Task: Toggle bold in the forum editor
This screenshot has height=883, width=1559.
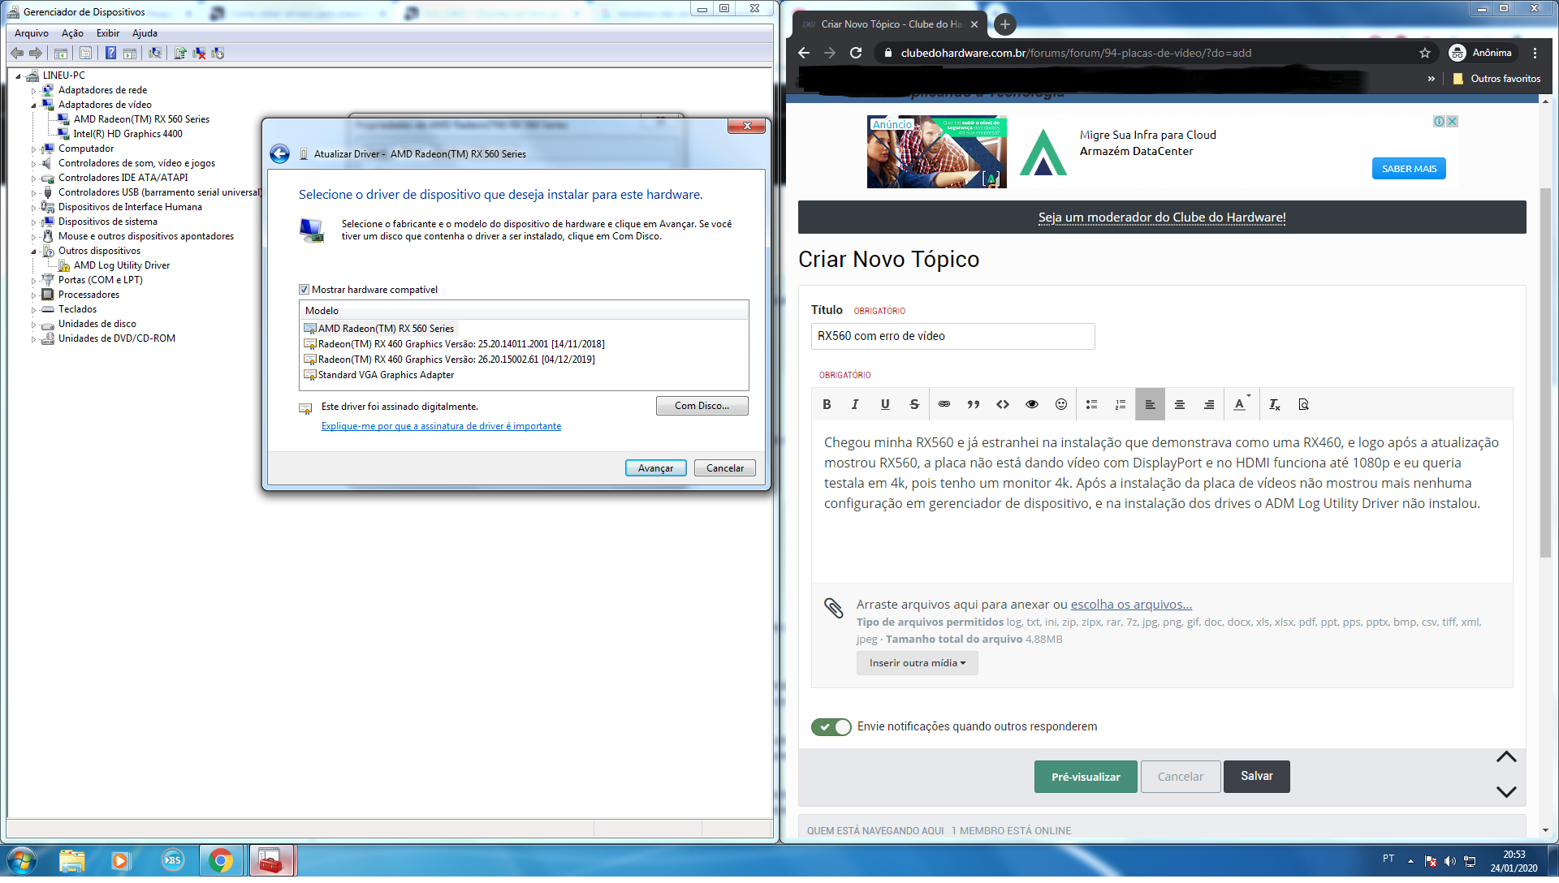Action: pyautogui.click(x=827, y=404)
